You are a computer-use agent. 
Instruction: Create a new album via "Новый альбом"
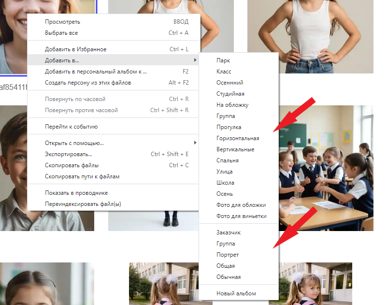click(236, 293)
